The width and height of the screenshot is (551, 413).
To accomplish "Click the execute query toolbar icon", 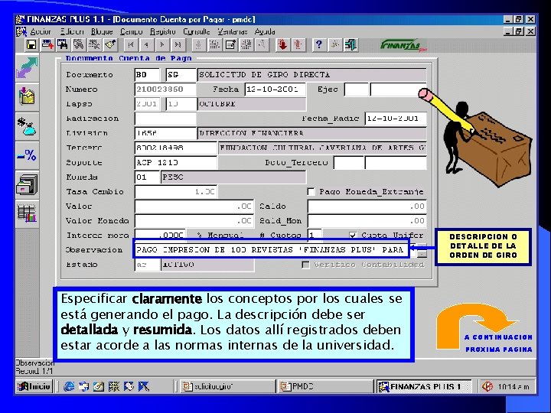I will click(x=94, y=45).
